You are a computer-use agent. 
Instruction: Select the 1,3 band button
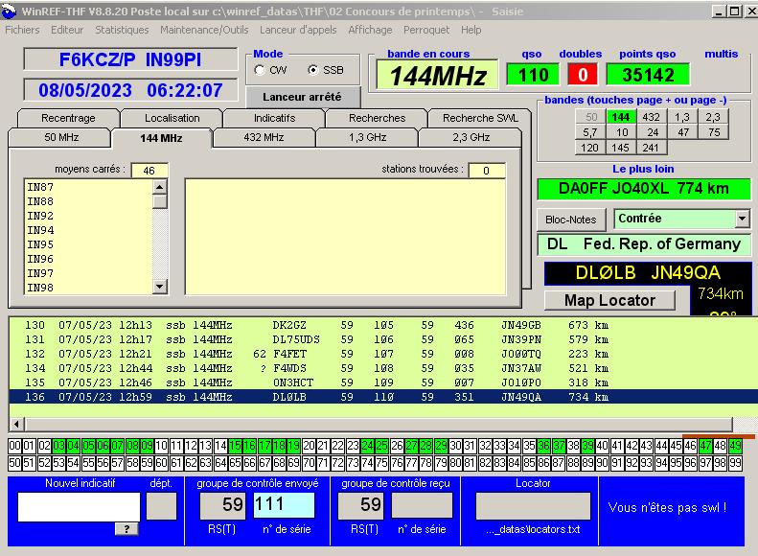682,117
